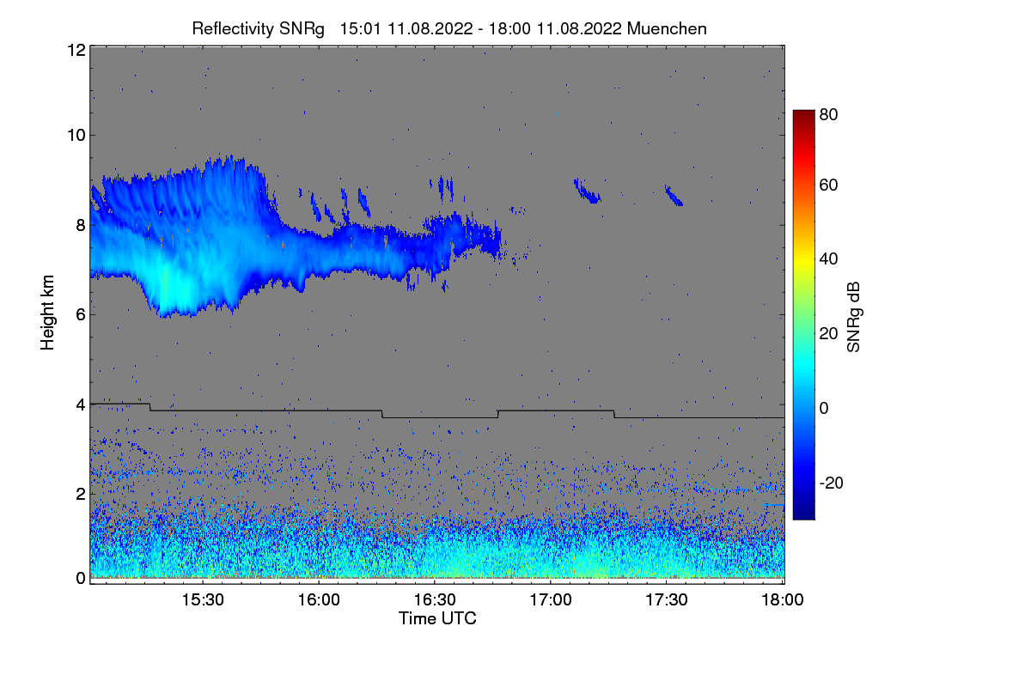
Task: Click the 17:30 time tick label
Action: (667, 600)
